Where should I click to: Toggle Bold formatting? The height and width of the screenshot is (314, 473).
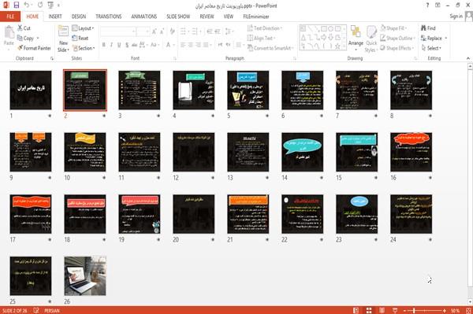104,45
